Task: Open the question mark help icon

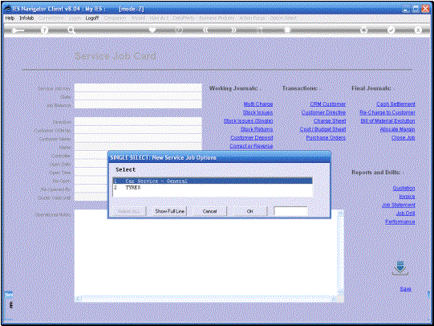Action: click(44, 31)
